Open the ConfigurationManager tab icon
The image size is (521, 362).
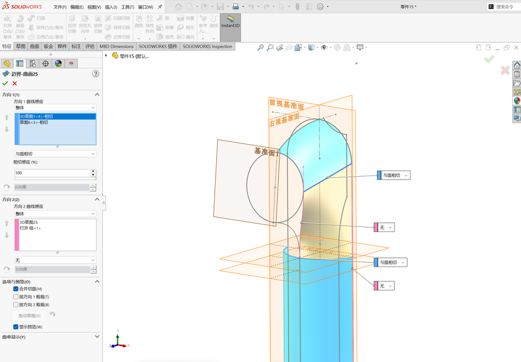click(x=33, y=63)
